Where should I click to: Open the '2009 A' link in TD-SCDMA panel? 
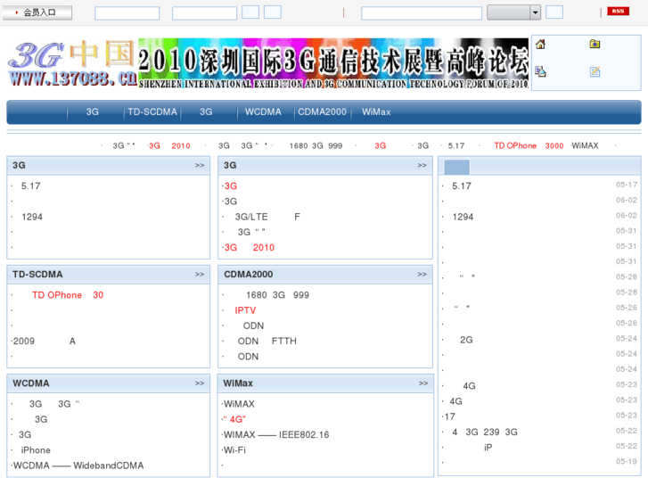(45, 342)
